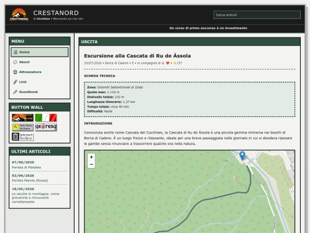The image size is (310, 233).
Task: Click the Escursione alla Cascata di Ru de Ássola title
Action: 137,56
